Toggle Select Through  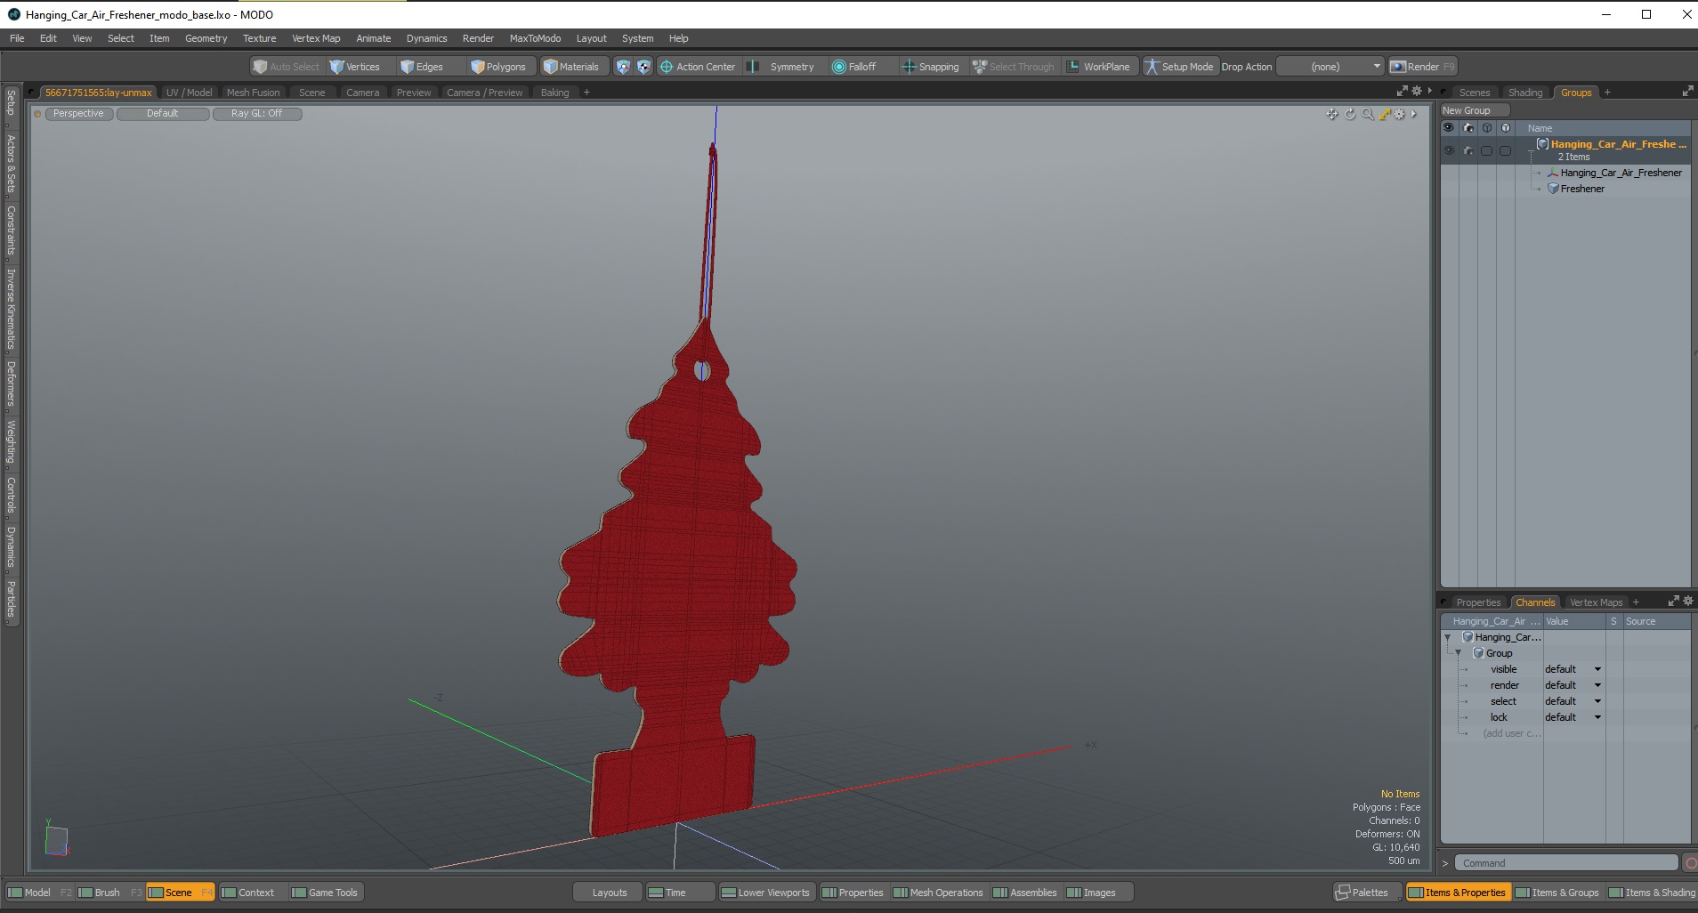coord(1013,67)
